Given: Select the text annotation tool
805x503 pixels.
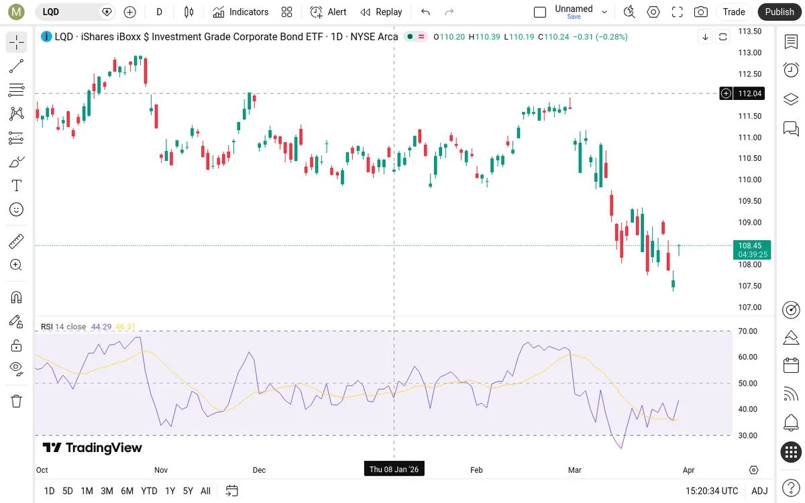Looking at the screenshot, I should [x=17, y=186].
